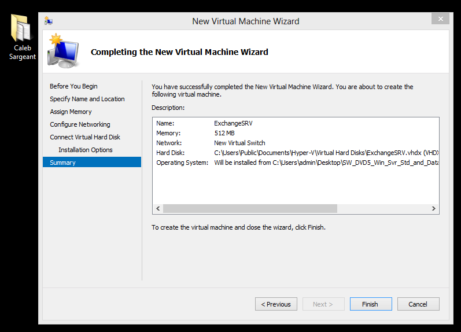This screenshot has height=332, width=461.
Task: Click the Operating System install path text
Action: click(x=326, y=163)
